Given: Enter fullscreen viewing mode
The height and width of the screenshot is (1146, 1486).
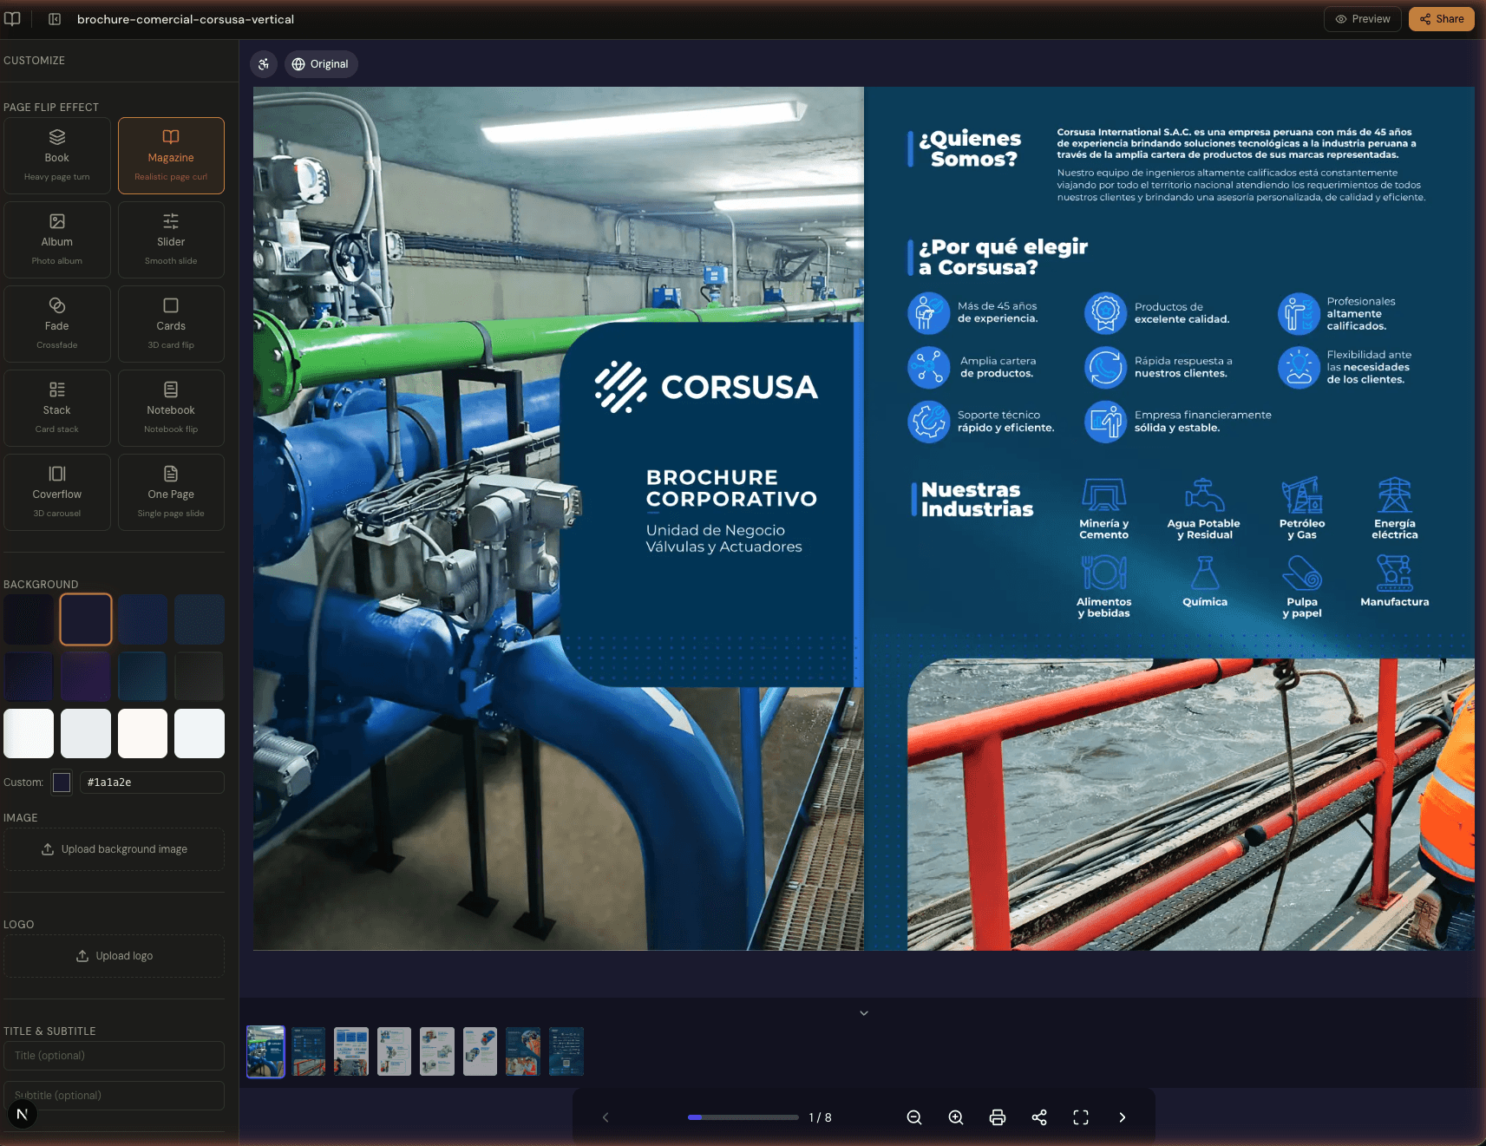Looking at the screenshot, I should pos(1080,1117).
